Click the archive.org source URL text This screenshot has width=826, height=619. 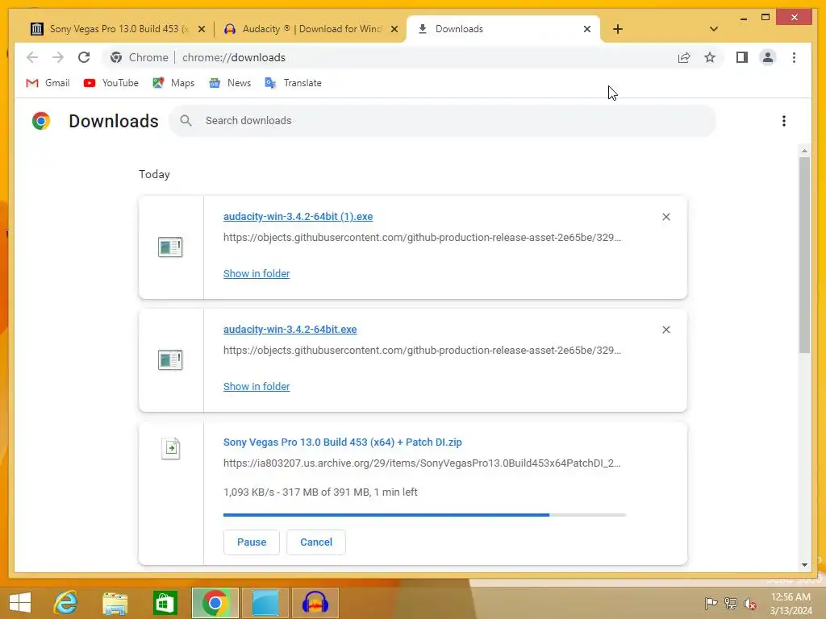[422, 463]
